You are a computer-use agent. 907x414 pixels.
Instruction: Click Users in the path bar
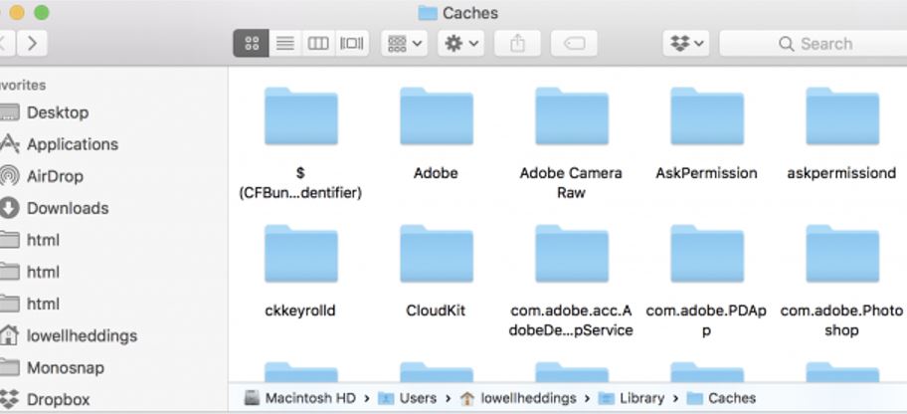point(407,398)
